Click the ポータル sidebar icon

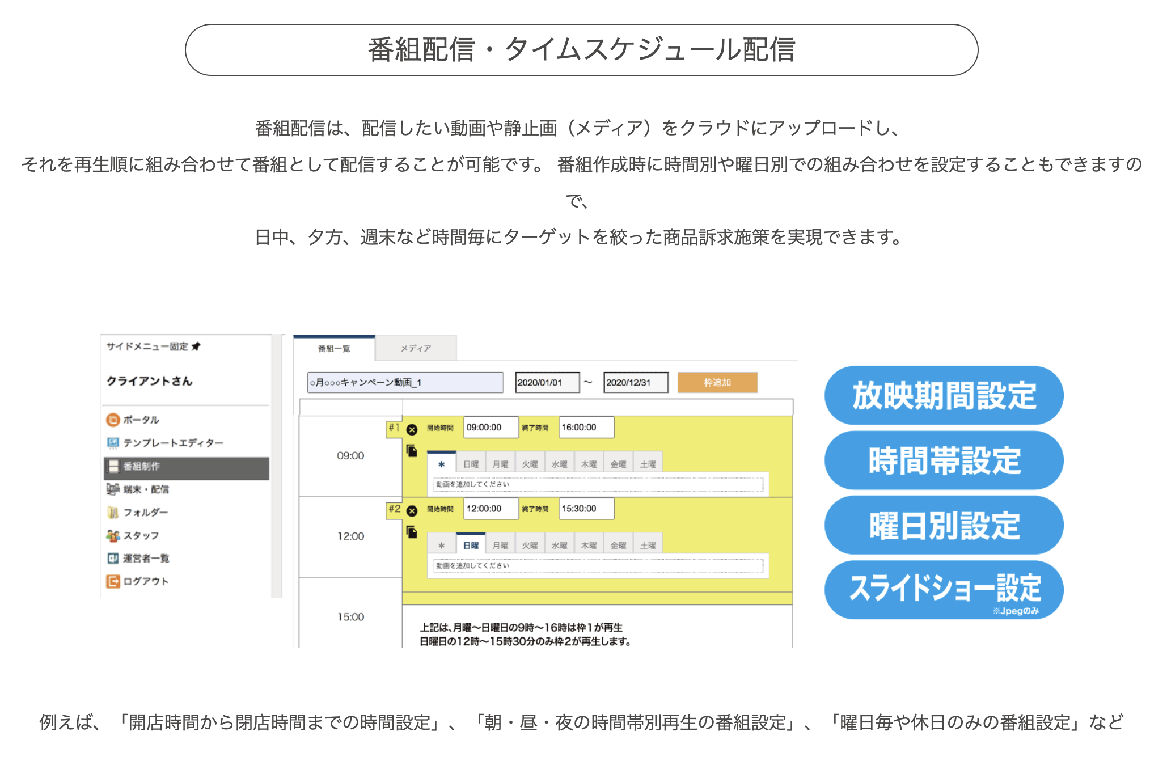pos(113,420)
